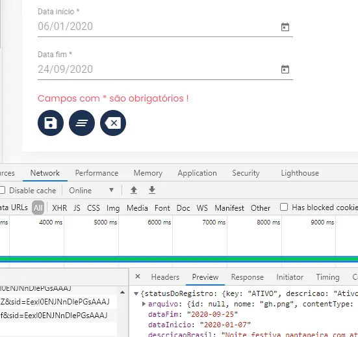Screen dimensions: 358x337
Task: Open the Performance tab
Action: 97,173
